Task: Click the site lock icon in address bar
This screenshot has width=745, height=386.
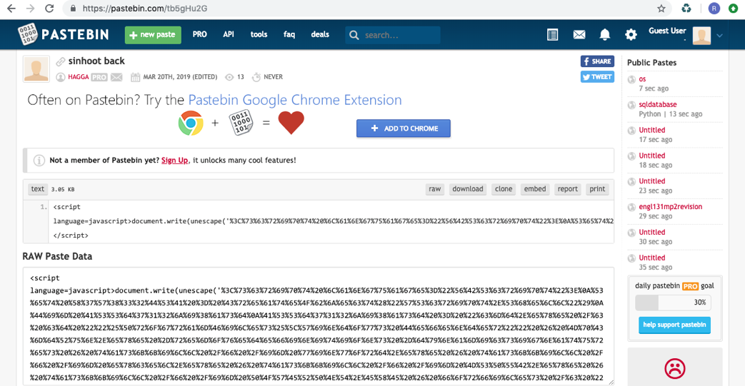Action: coord(73,9)
